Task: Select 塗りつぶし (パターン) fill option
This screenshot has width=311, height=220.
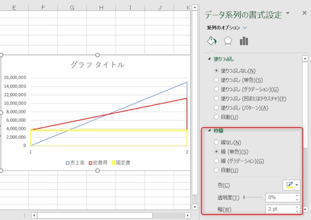Action: (217, 108)
